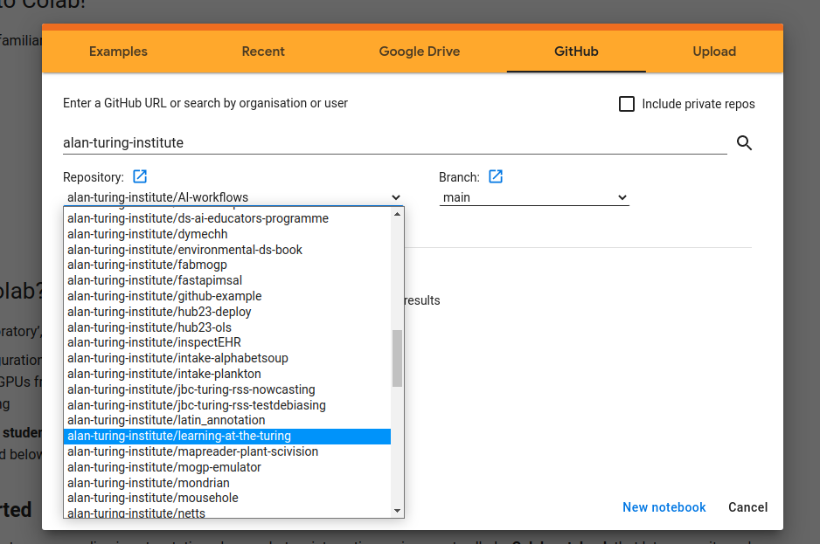
Task: Enable the Include private repos checkbox
Action: tap(627, 103)
